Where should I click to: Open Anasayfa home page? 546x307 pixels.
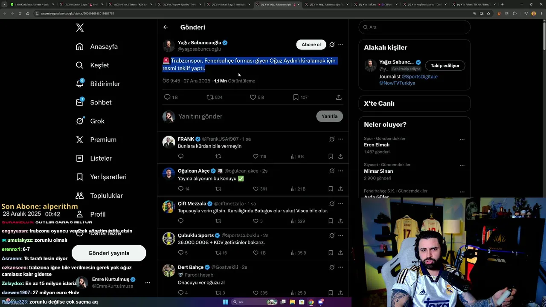(x=97, y=46)
